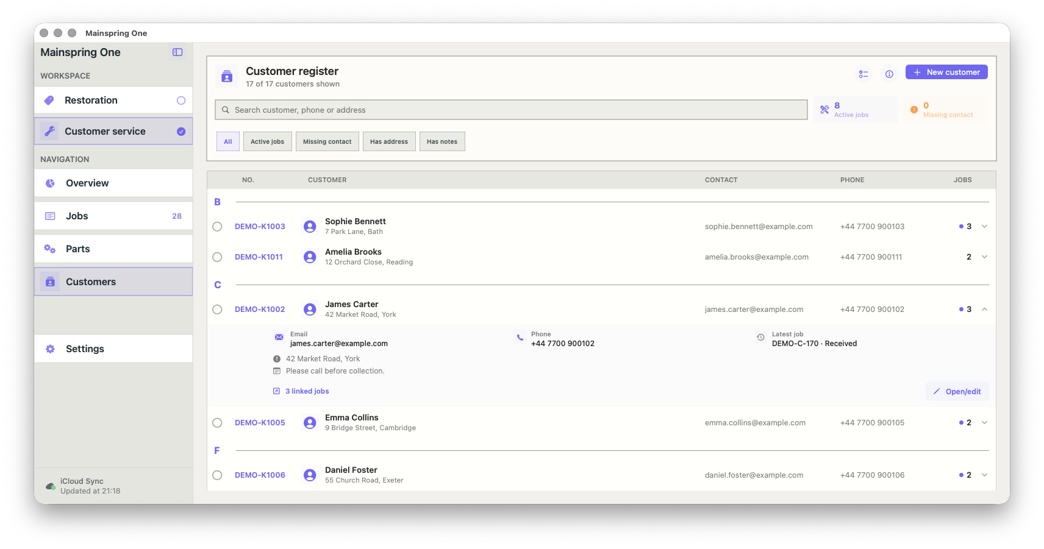Click the search magnifier icon
The width and height of the screenshot is (1044, 549).
225,110
